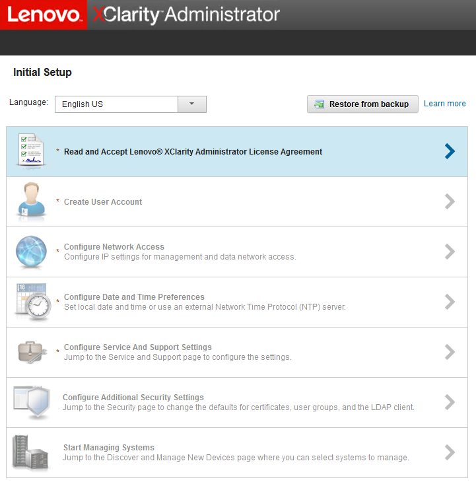476x488 pixels.
Task: Click the Start Managing Systems server rack icon
Action: 30,452
